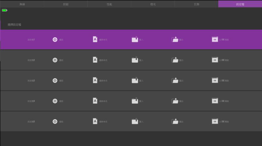Click the export folder icon for profile 4
Screen dimensions: 262x146
coord(175,101)
